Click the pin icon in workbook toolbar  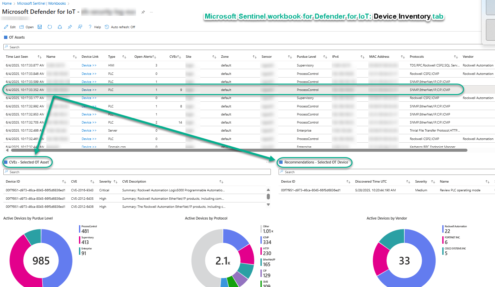[x=70, y=27]
